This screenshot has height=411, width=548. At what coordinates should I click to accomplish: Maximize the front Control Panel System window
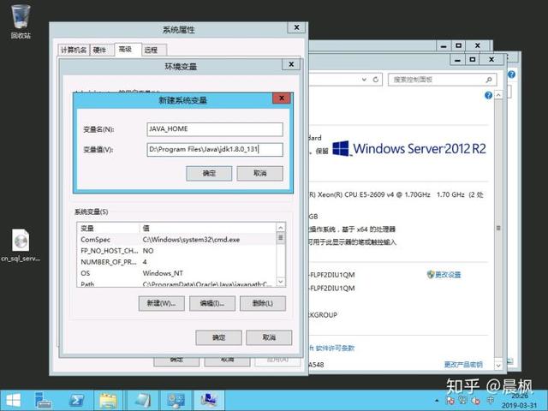pyautogui.click(x=473, y=60)
